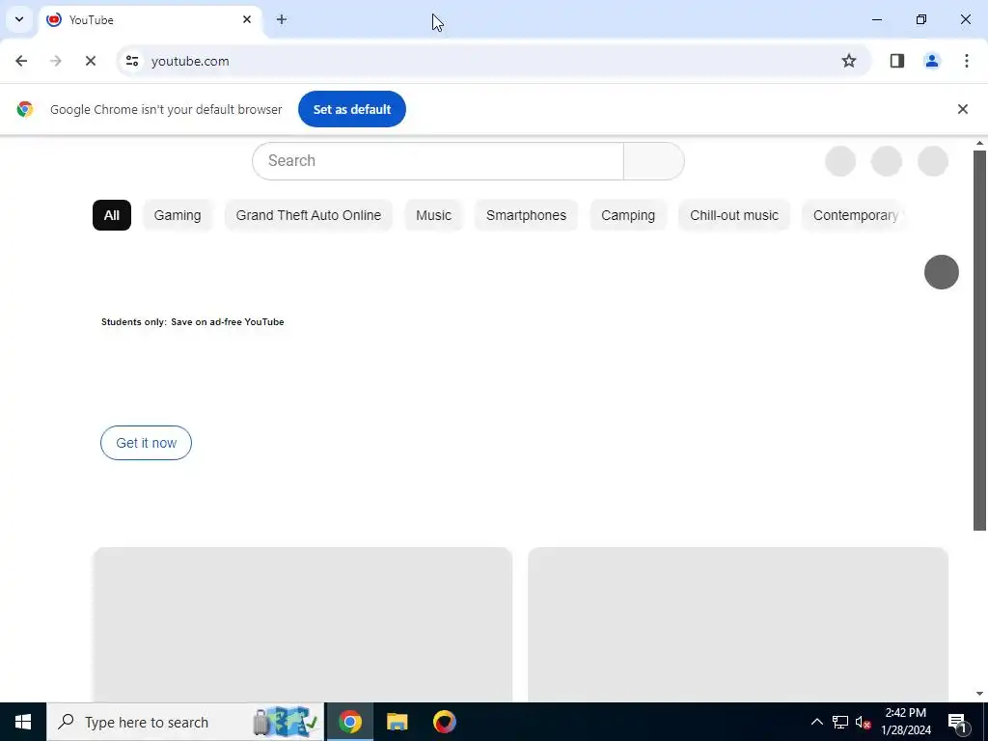Dismiss the default browser notification bar
988x741 pixels.
click(962, 109)
